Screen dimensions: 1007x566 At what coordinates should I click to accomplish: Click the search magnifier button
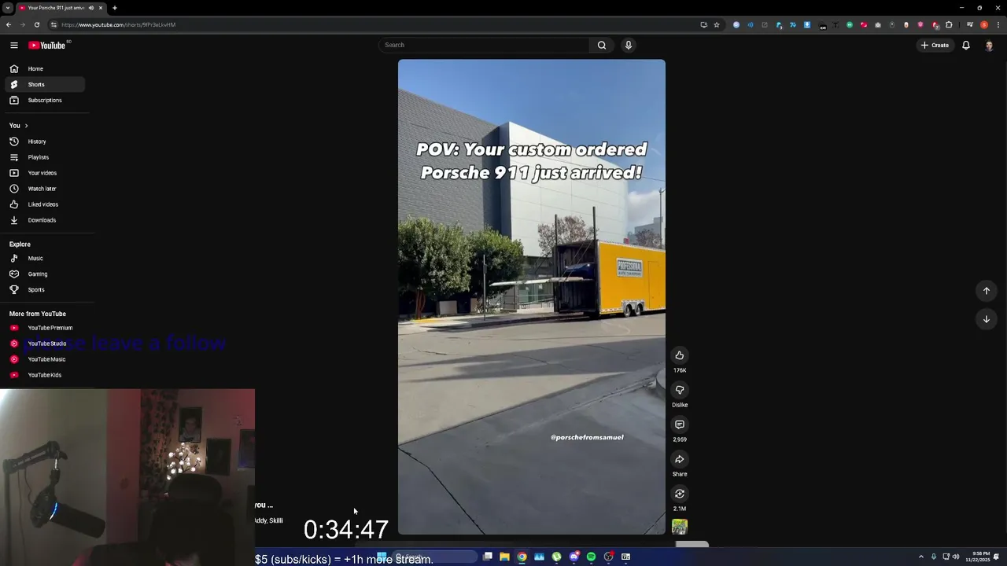click(602, 45)
